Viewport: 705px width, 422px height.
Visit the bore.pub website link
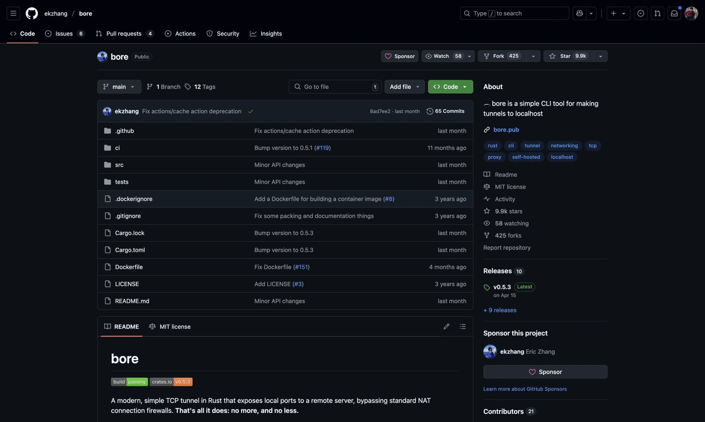[x=506, y=130]
